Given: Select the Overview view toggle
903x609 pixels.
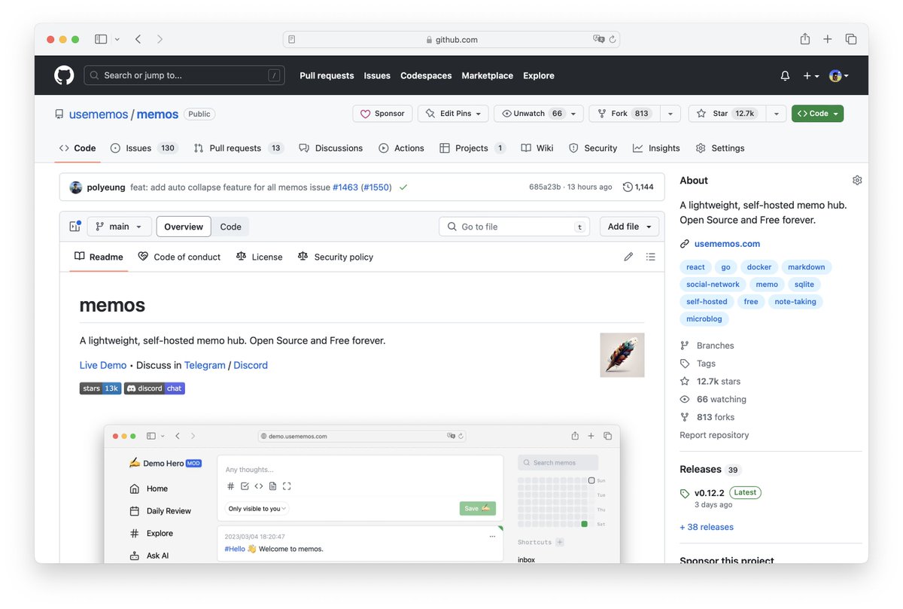Looking at the screenshot, I should tap(184, 227).
